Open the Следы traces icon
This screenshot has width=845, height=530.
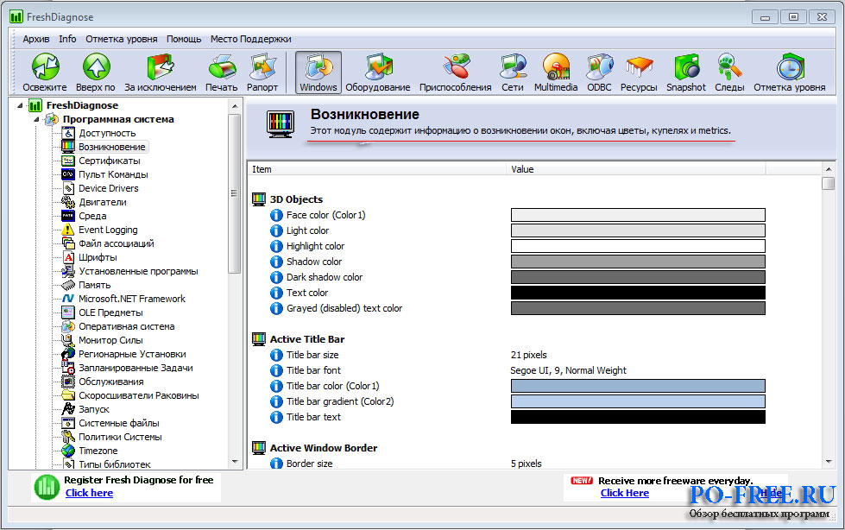[x=729, y=67]
